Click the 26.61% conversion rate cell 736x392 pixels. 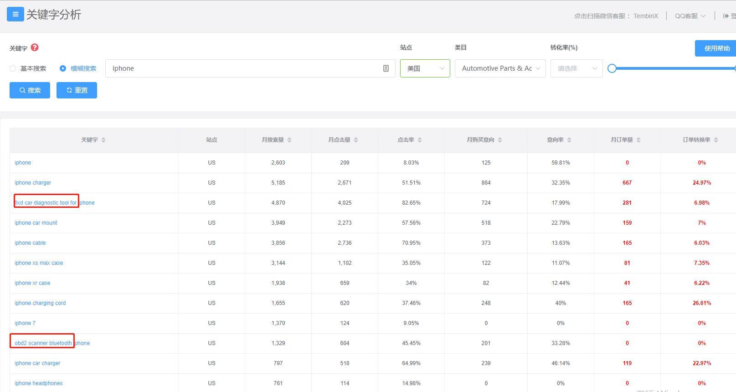point(702,303)
